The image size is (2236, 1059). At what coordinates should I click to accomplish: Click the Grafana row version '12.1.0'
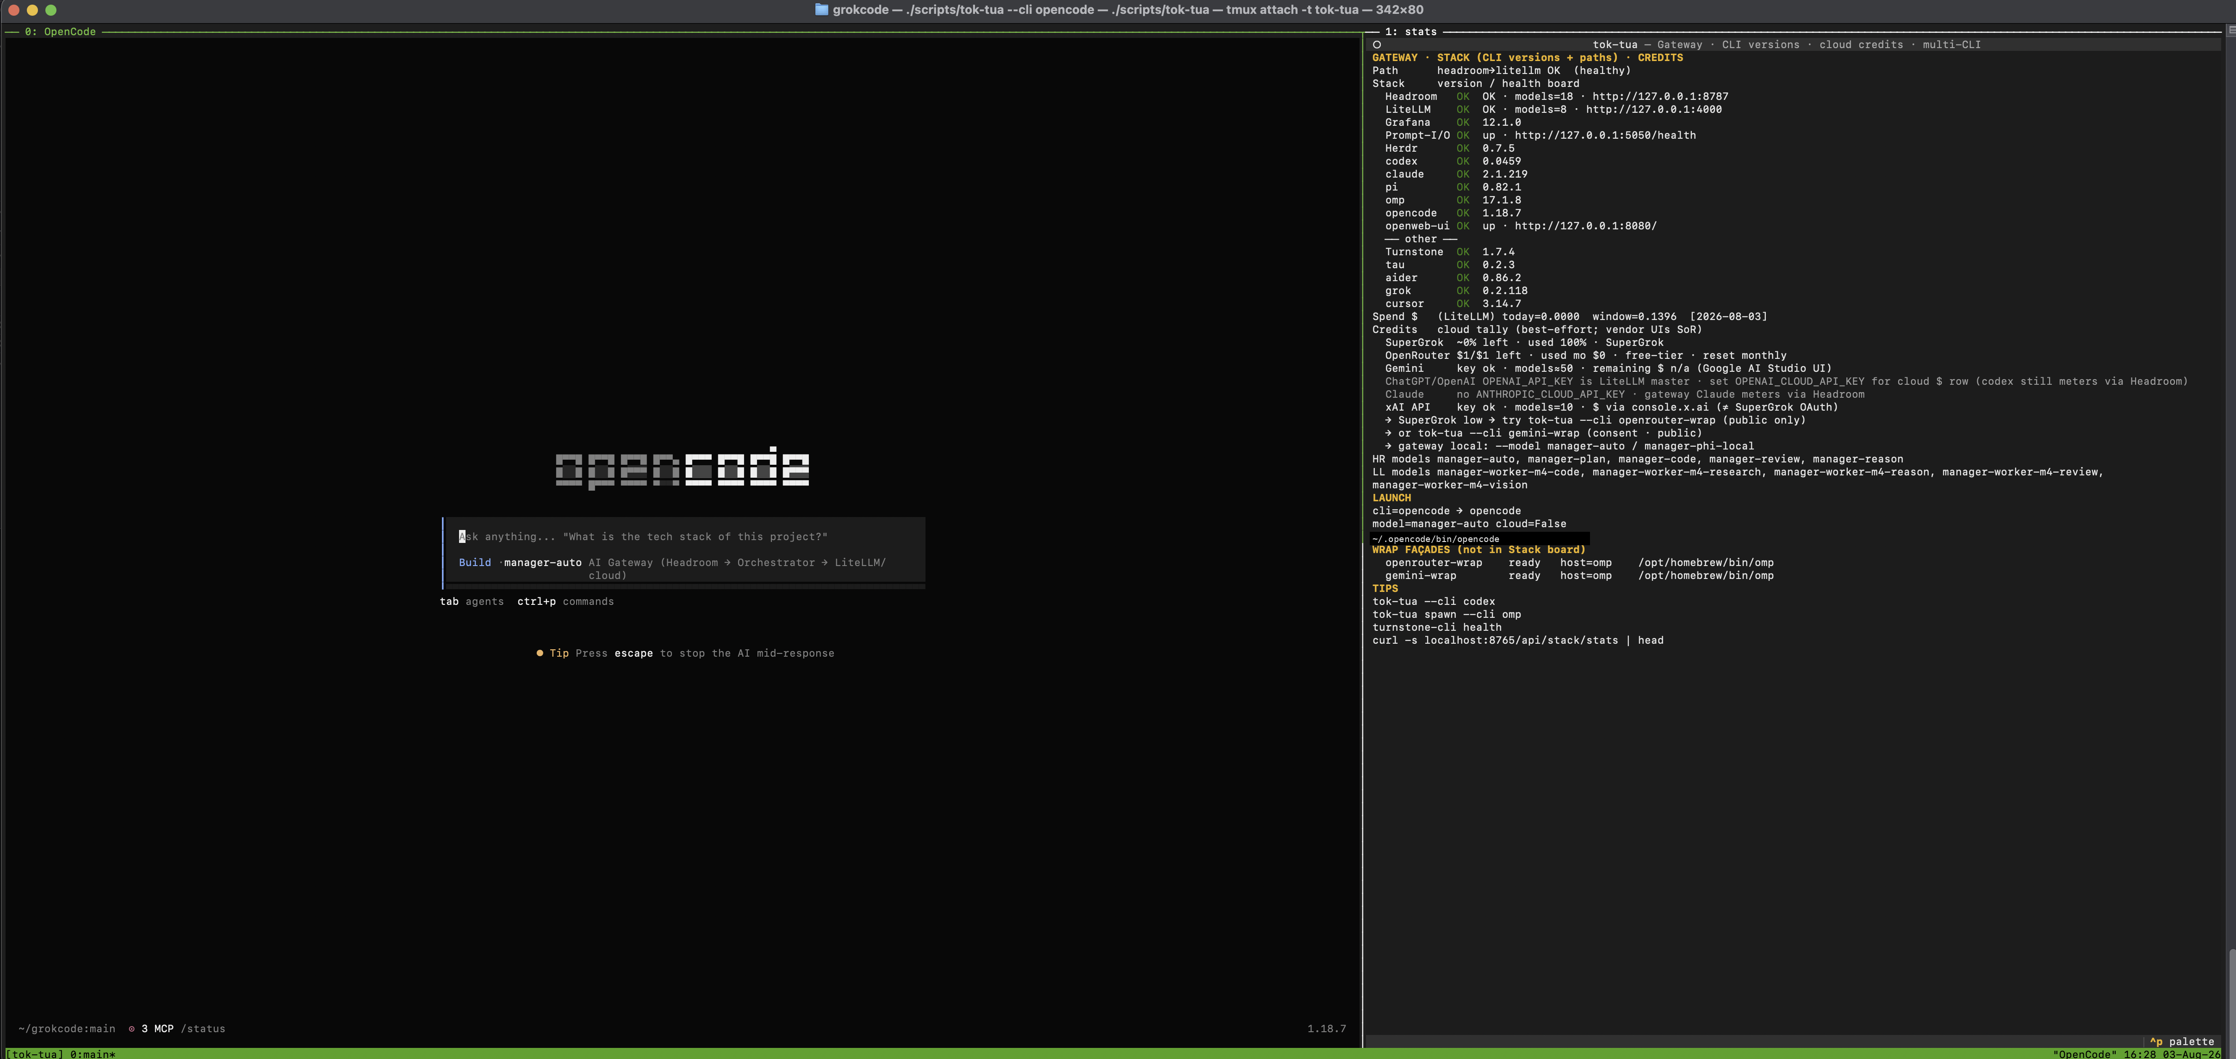tap(1501, 122)
